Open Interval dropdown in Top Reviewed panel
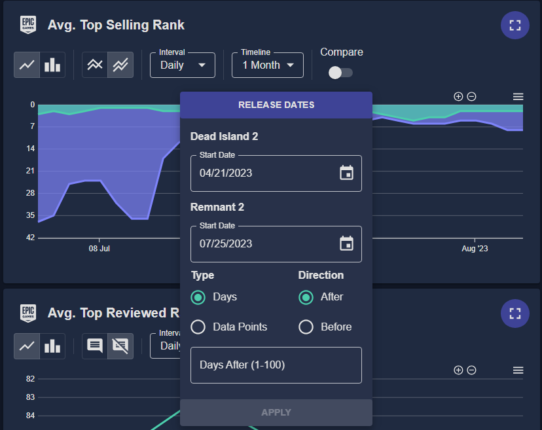The width and height of the screenshot is (542, 430). click(165, 346)
